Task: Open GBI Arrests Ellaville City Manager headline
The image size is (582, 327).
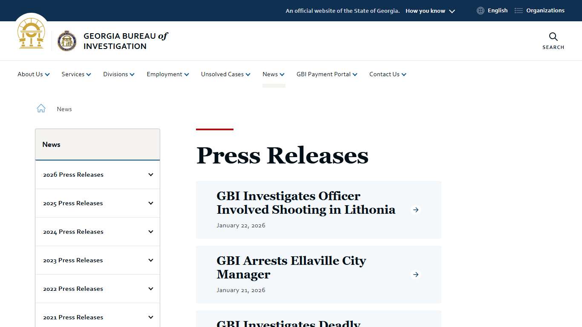Action: tap(291, 267)
